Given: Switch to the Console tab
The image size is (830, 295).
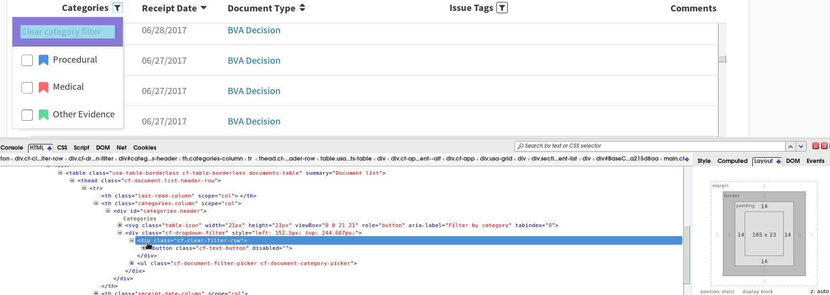Looking at the screenshot, I should pyautogui.click(x=12, y=148).
